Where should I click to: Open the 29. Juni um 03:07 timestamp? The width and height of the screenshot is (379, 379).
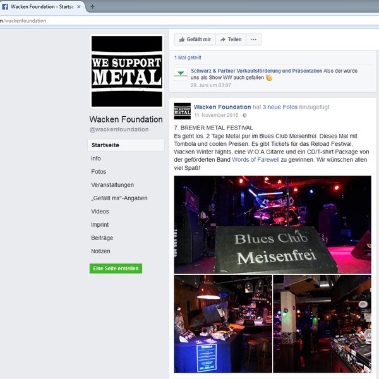coord(210,85)
